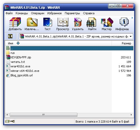Click the horizontal scrollbar thumb
This screenshot has width=140, height=130.
pos(44,115)
